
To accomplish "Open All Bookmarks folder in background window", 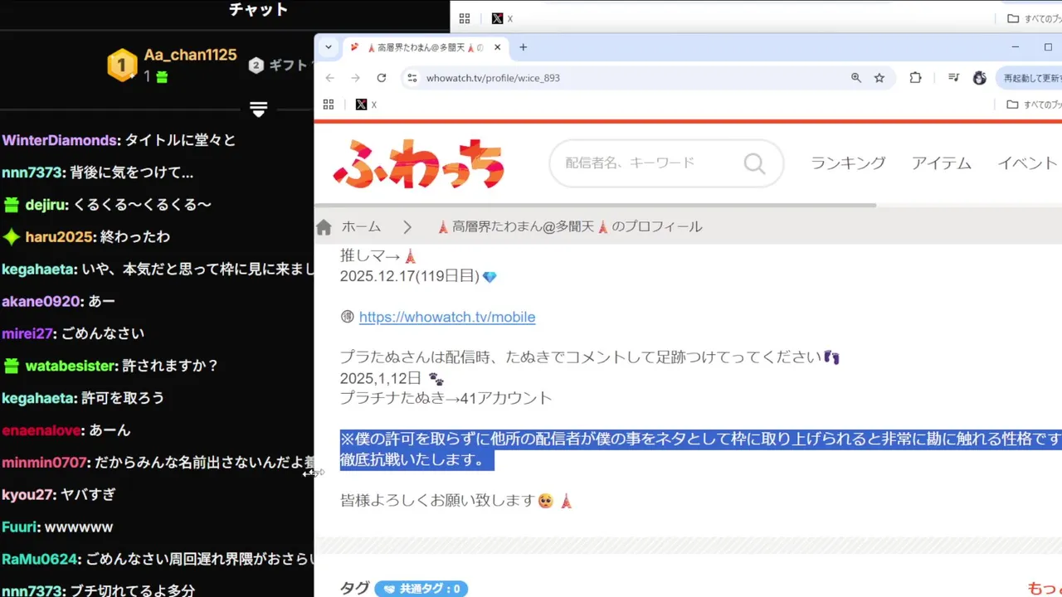I will (x=1034, y=18).
